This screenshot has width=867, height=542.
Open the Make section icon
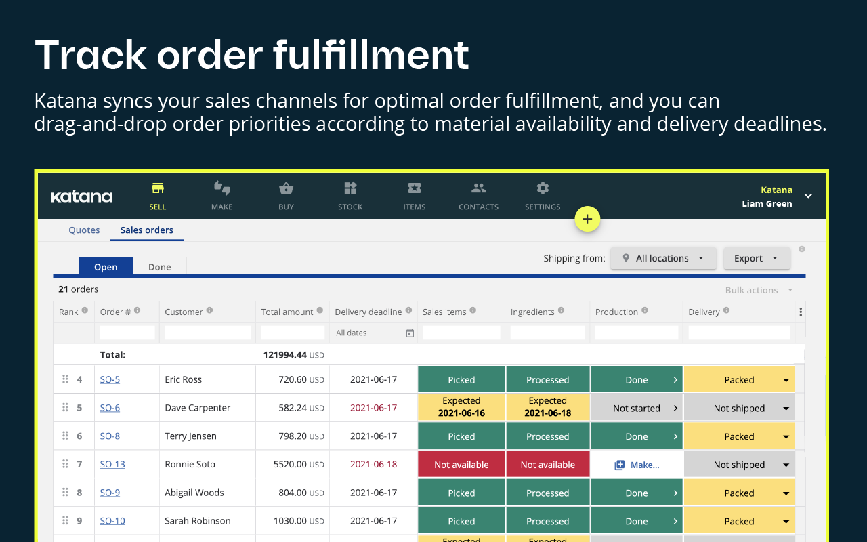coord(222,188)
